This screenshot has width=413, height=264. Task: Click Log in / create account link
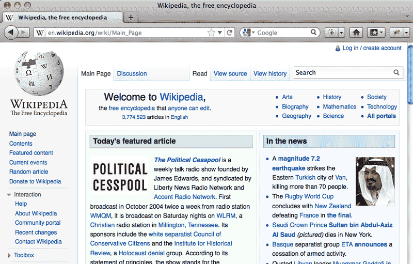pyautogui.click(x=372, y=48)
